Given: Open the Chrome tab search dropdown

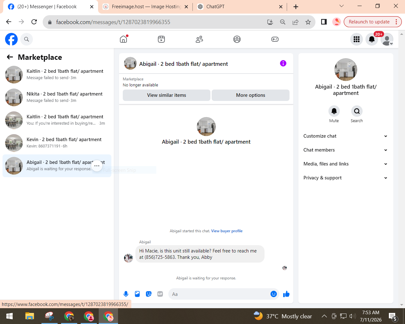Looking at the screenshot, I should (341, 6).
